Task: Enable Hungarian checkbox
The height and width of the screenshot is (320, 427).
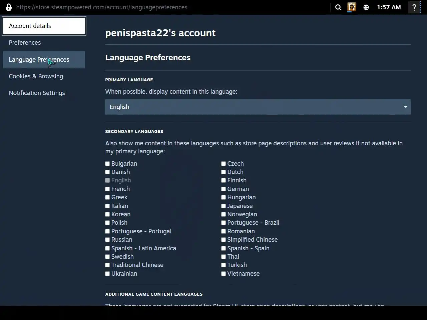Action: [x=224, y=197]
